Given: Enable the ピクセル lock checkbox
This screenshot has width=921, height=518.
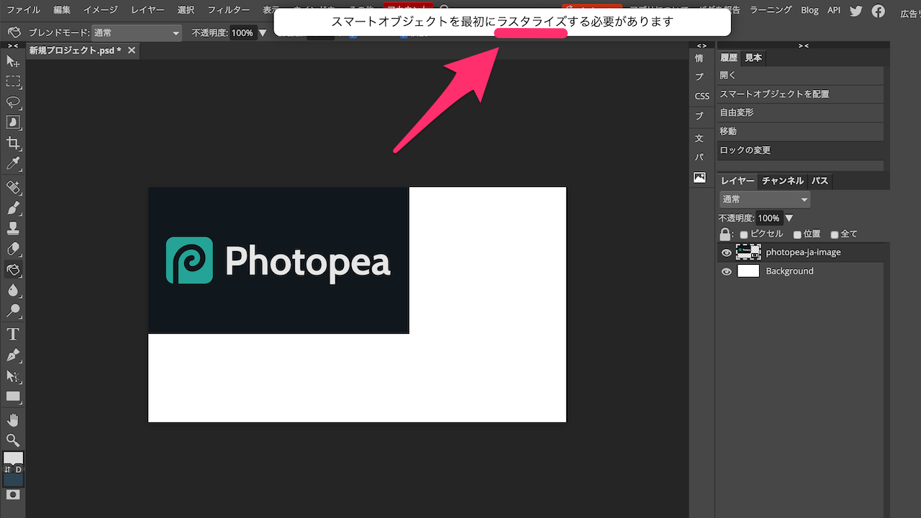Looking at the screenshot, I should [744, 235].
